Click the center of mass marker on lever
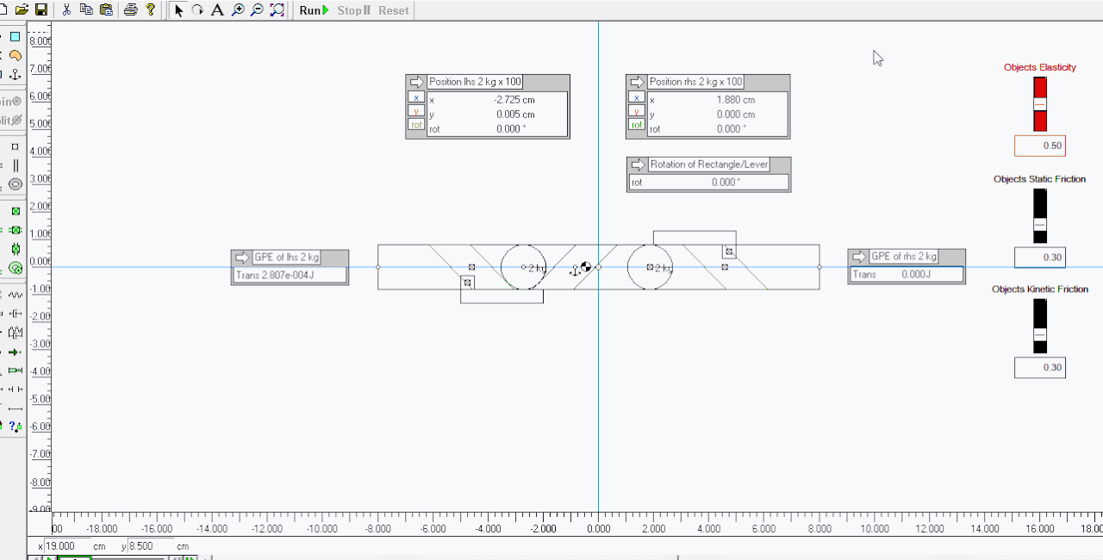The width and height of the screenshot is (1103, 560). [586, 267]
